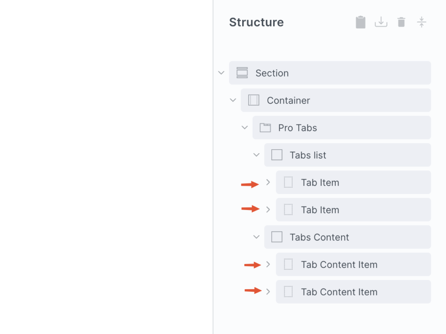Click the clipboard paste icon in Structure header

(x=361, y=22)
